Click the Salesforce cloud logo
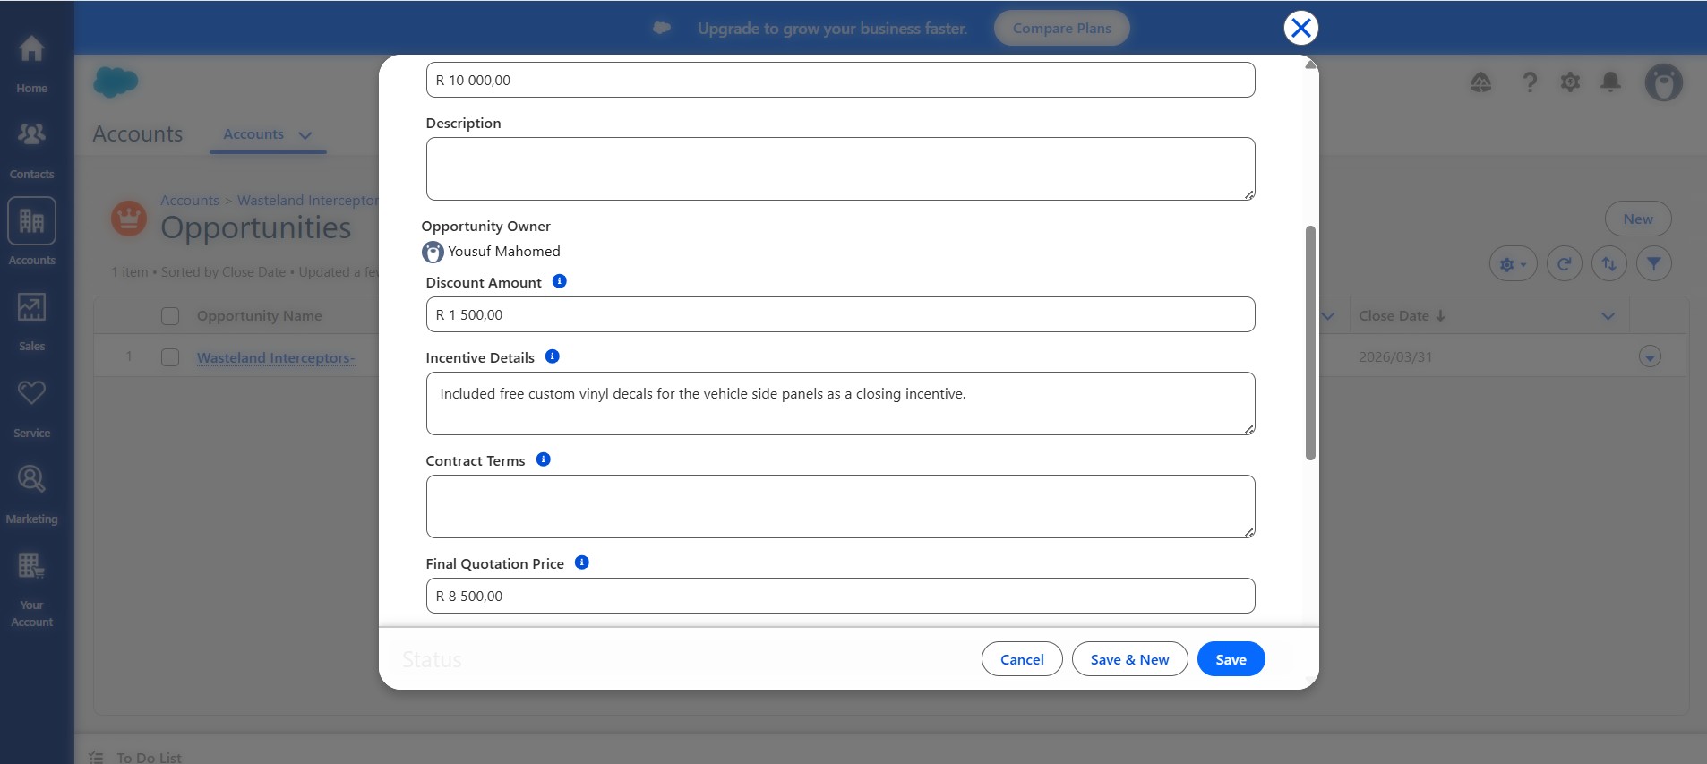Image resolution: width=1707 pixels, height=764 pixels. 116,82
